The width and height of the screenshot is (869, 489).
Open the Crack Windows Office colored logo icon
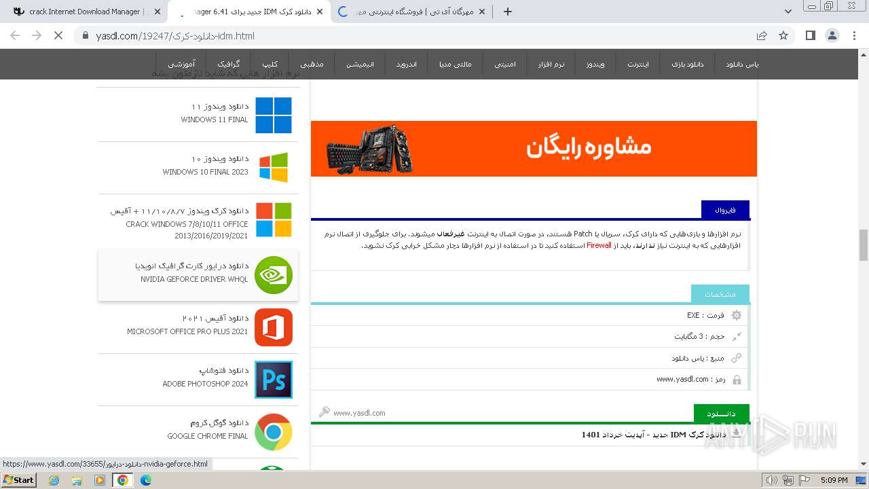click(274, 220)
